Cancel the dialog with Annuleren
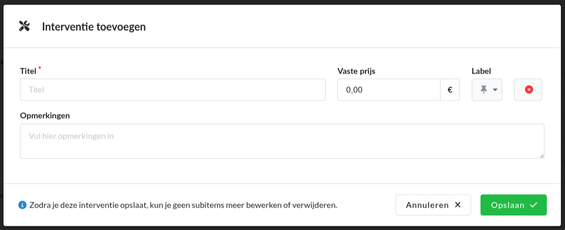 coord(433,205)
